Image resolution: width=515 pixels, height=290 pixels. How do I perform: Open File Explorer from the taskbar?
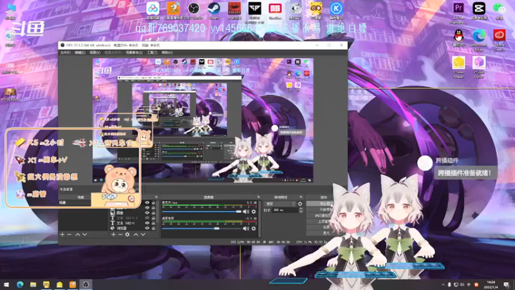33,284
